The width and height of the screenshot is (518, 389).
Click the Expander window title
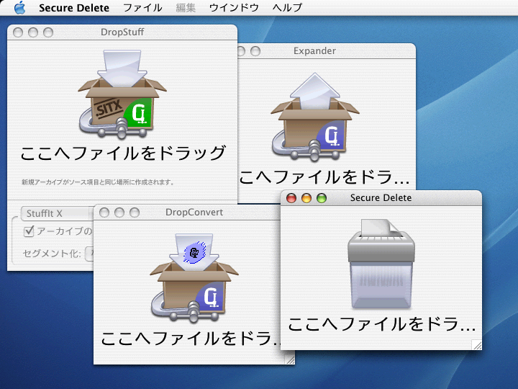coord(314,51)
